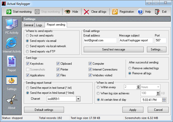Click the Total records: 192 status text
173x122 pixels.
click(51, 118)
